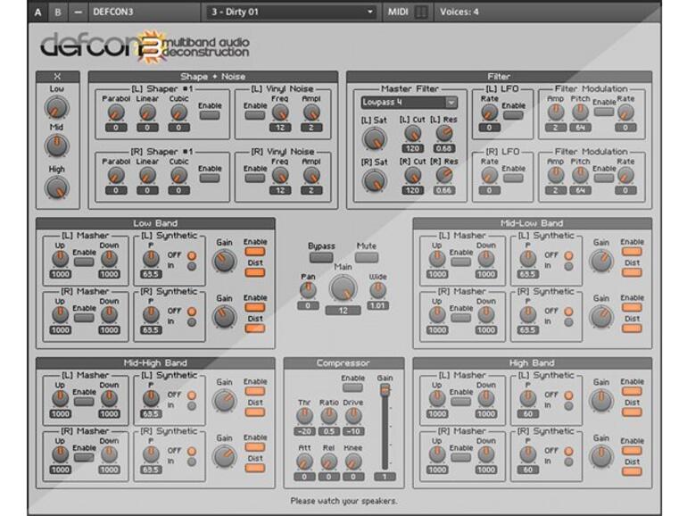The height and width of the screenshot is (516, 687).
Task: Toggle the High Band [R] Dist button
Action: [632, 471]
